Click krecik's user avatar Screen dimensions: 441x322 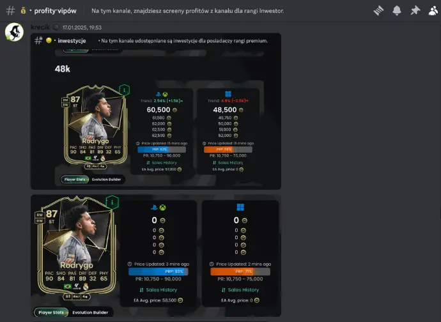click(14, 32)
